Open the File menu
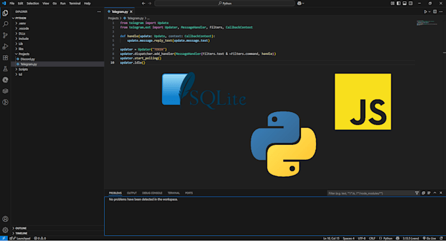Image resolution: width=446 pixels, height=241 pixels. 12,3
